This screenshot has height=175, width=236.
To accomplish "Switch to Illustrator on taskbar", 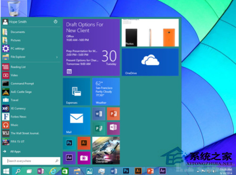I will point(138,171).
